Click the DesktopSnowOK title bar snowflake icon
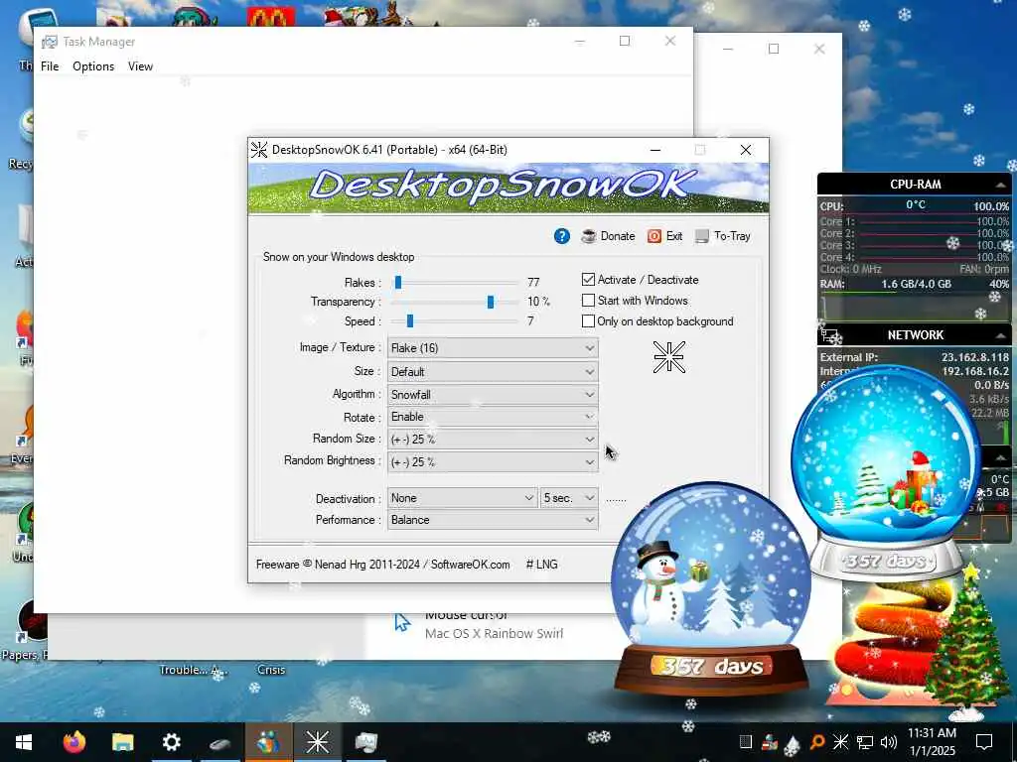This screenshot has width=1017, height=762. pyautogui.click(x=259, y=150)
